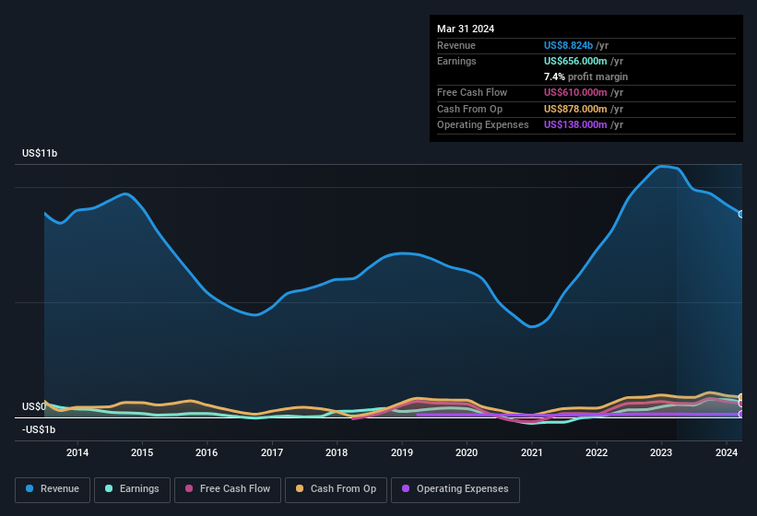
Task: Click the -US$1b y-axis label
Action: click(x=39, y=430)
